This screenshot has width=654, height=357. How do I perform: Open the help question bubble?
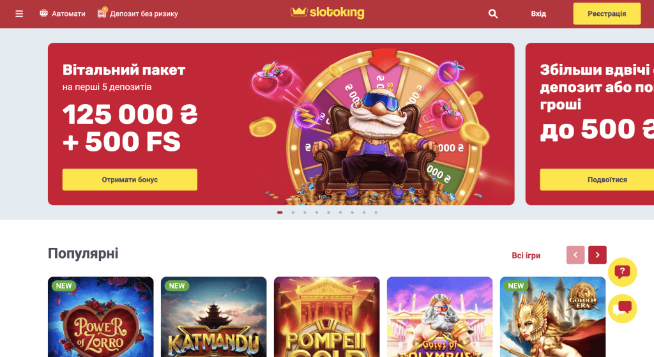622,272
